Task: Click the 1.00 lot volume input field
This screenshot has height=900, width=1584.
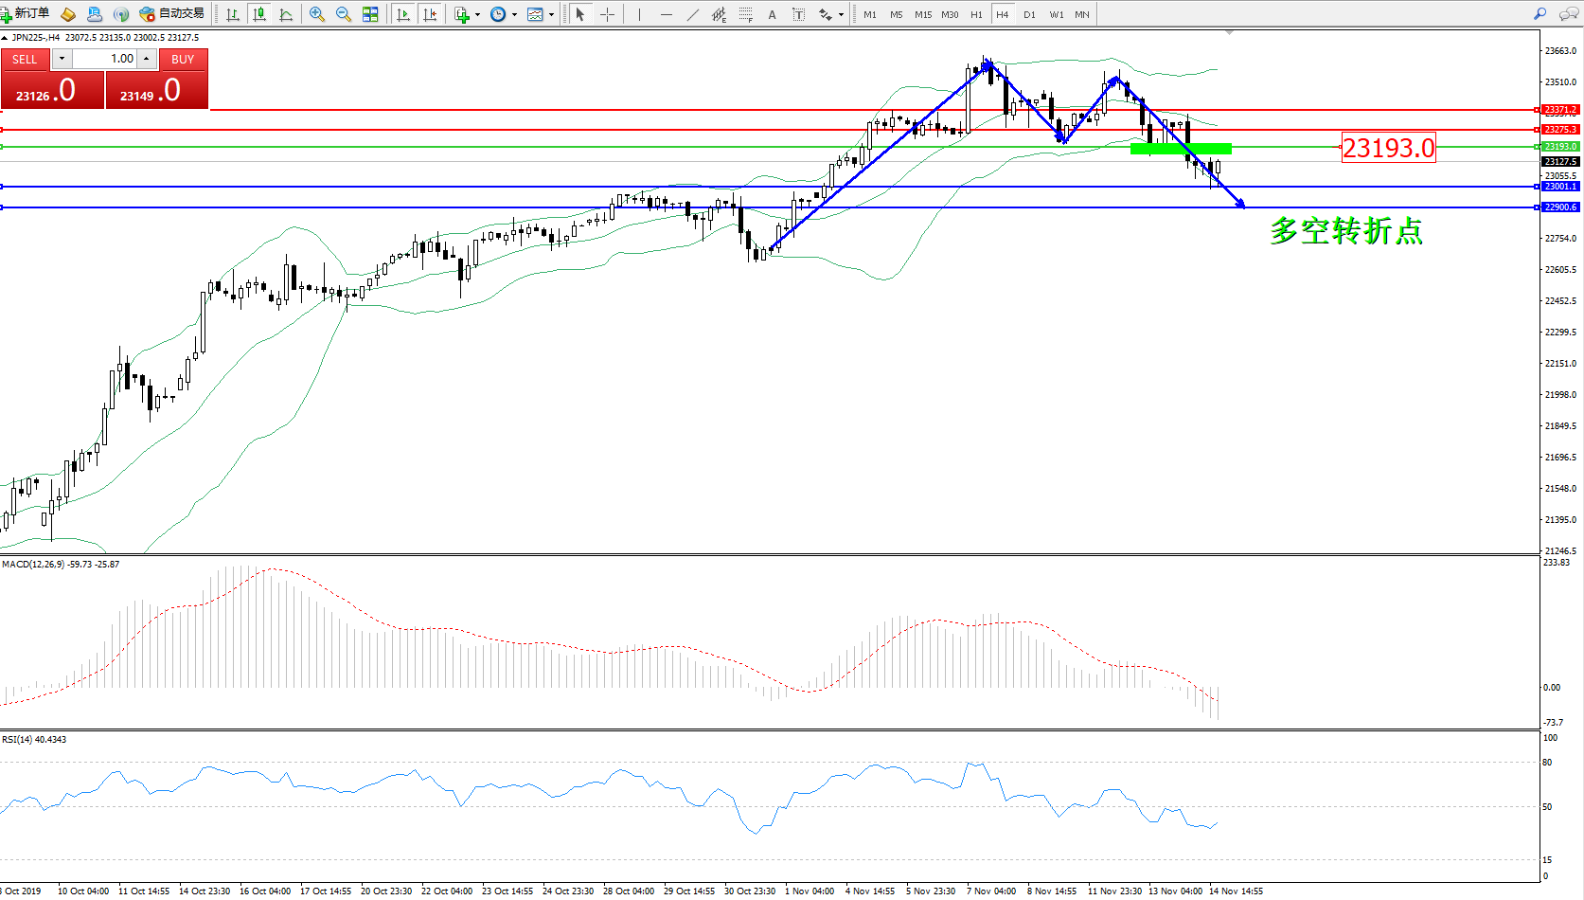Action: point(106,59)
